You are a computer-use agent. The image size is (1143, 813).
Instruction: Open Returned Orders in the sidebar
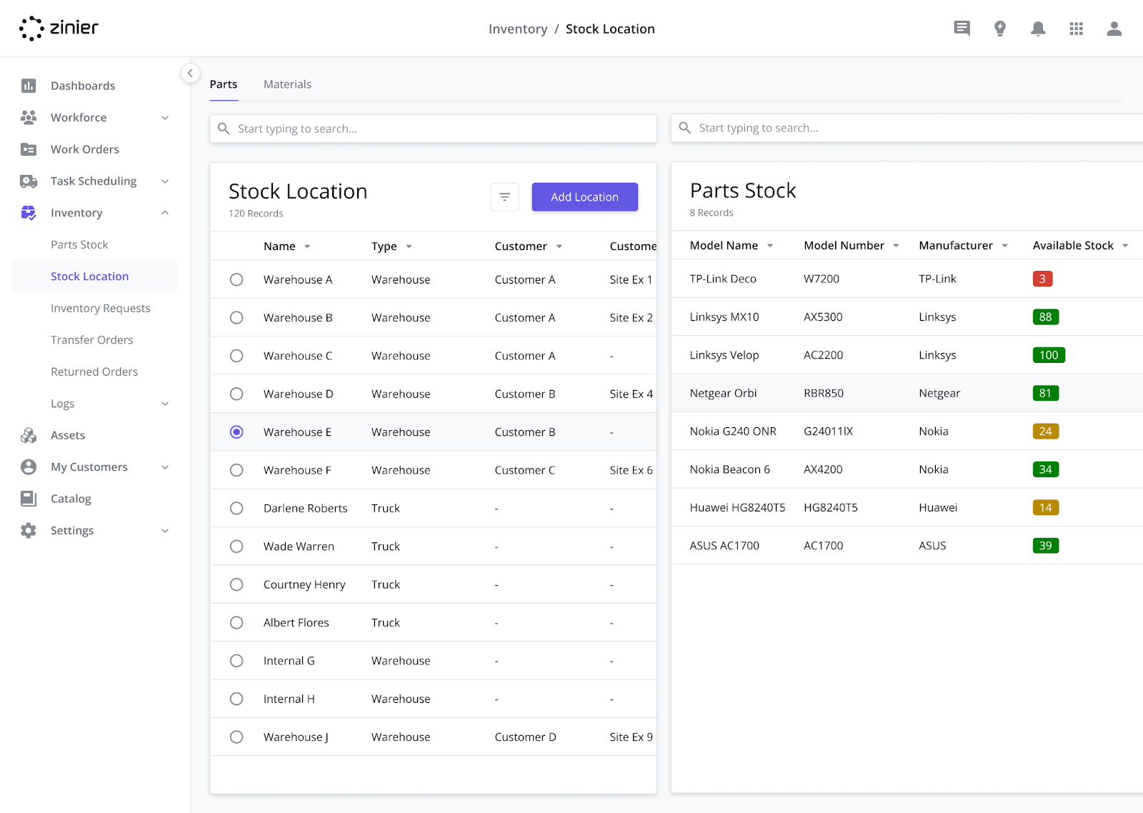tap(94, 371)
